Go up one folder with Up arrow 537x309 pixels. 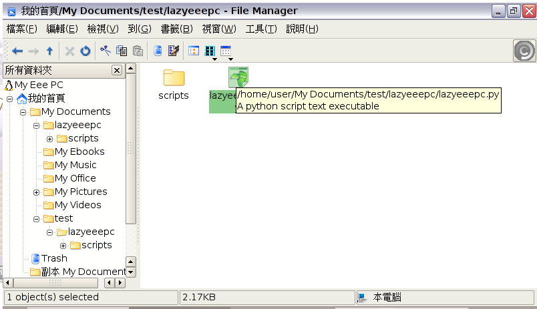[49, 51]
